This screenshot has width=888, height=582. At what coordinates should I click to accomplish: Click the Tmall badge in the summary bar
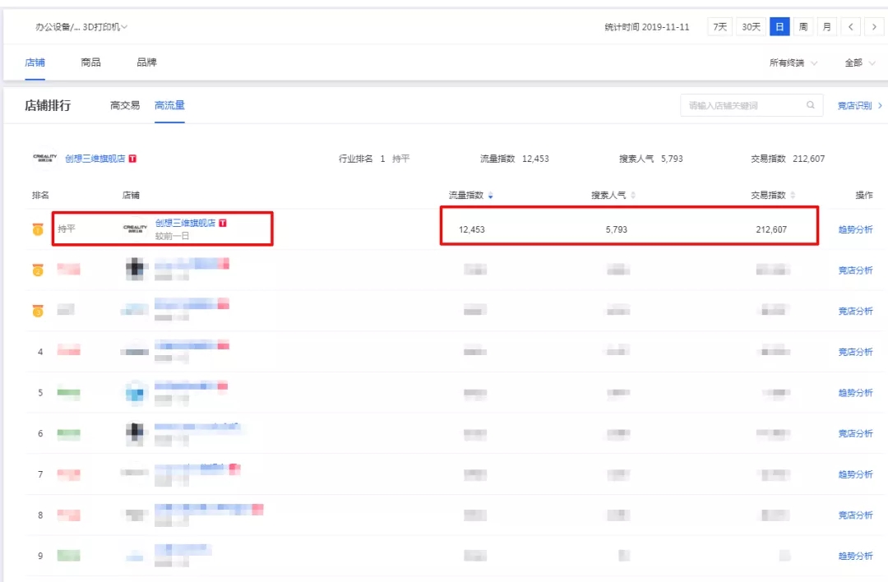pos(132,159)
